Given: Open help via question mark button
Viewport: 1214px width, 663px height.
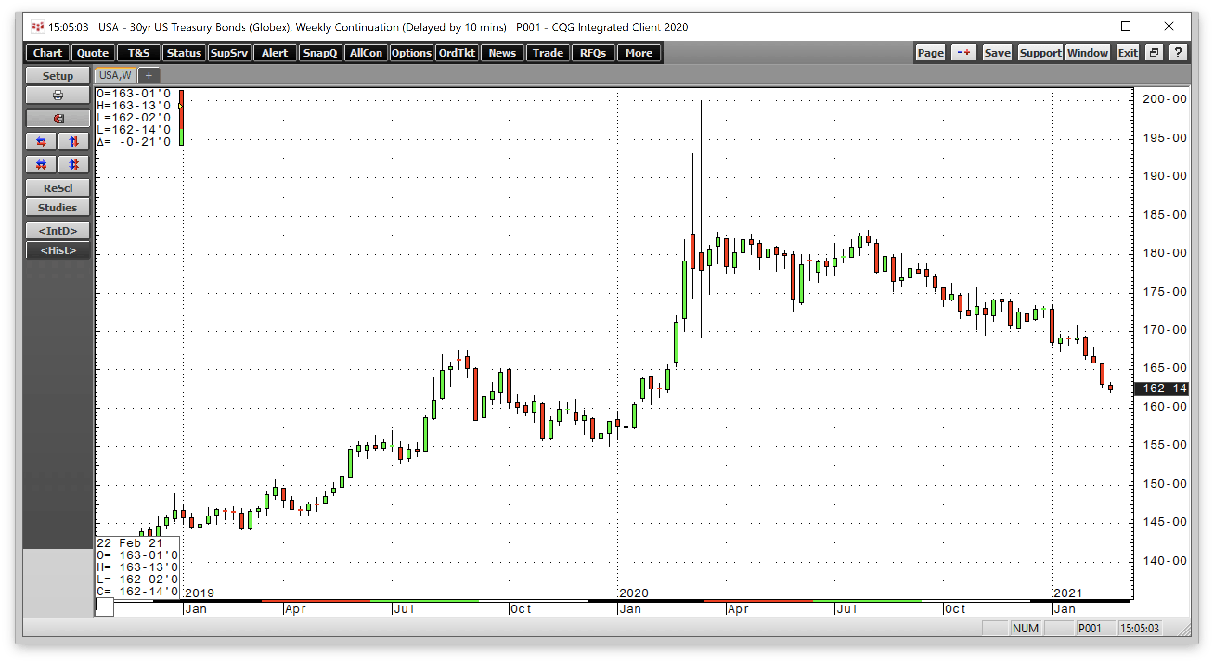Looking at the screenshot, I should [x=1178, y=52].
